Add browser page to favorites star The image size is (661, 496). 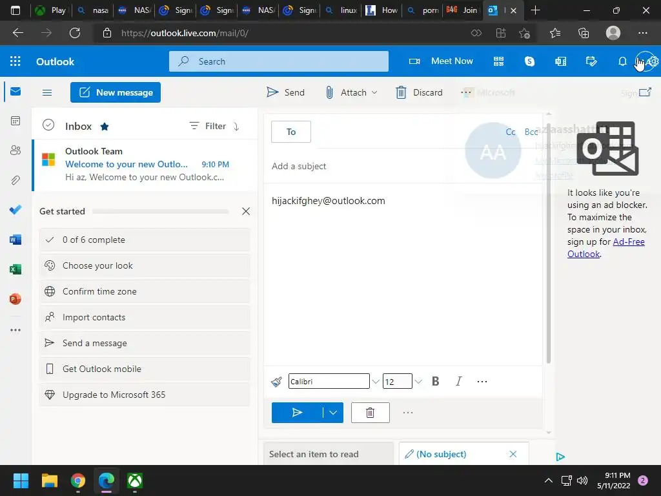pos(524,33)
